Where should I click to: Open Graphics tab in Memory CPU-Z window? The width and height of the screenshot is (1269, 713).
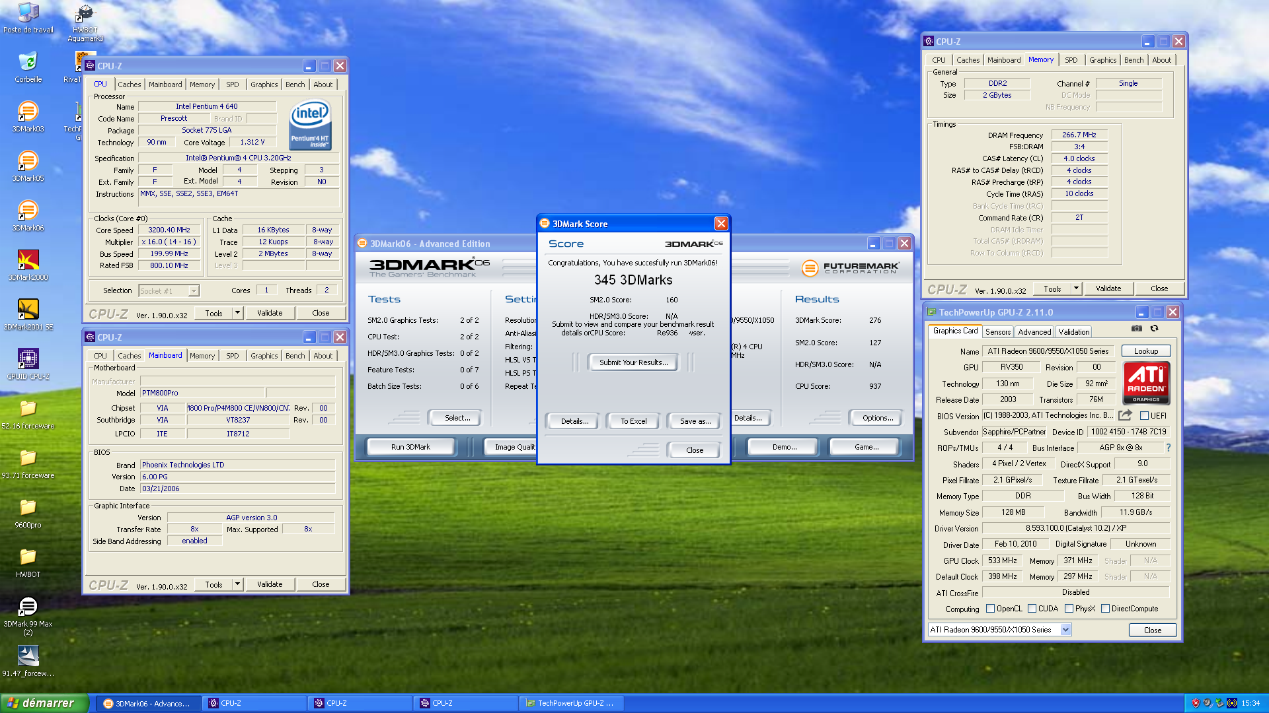pos(1102,60)
